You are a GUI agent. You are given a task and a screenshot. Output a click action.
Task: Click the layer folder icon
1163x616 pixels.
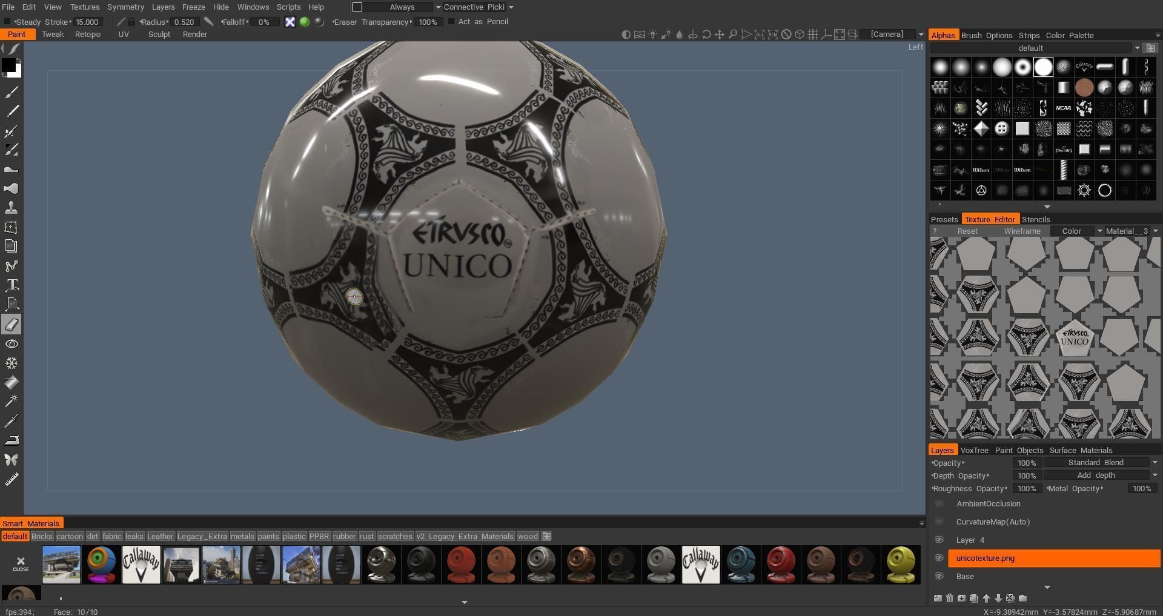(1023, 598)
